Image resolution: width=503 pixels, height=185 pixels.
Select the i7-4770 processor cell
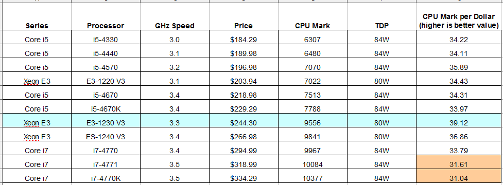106,151
